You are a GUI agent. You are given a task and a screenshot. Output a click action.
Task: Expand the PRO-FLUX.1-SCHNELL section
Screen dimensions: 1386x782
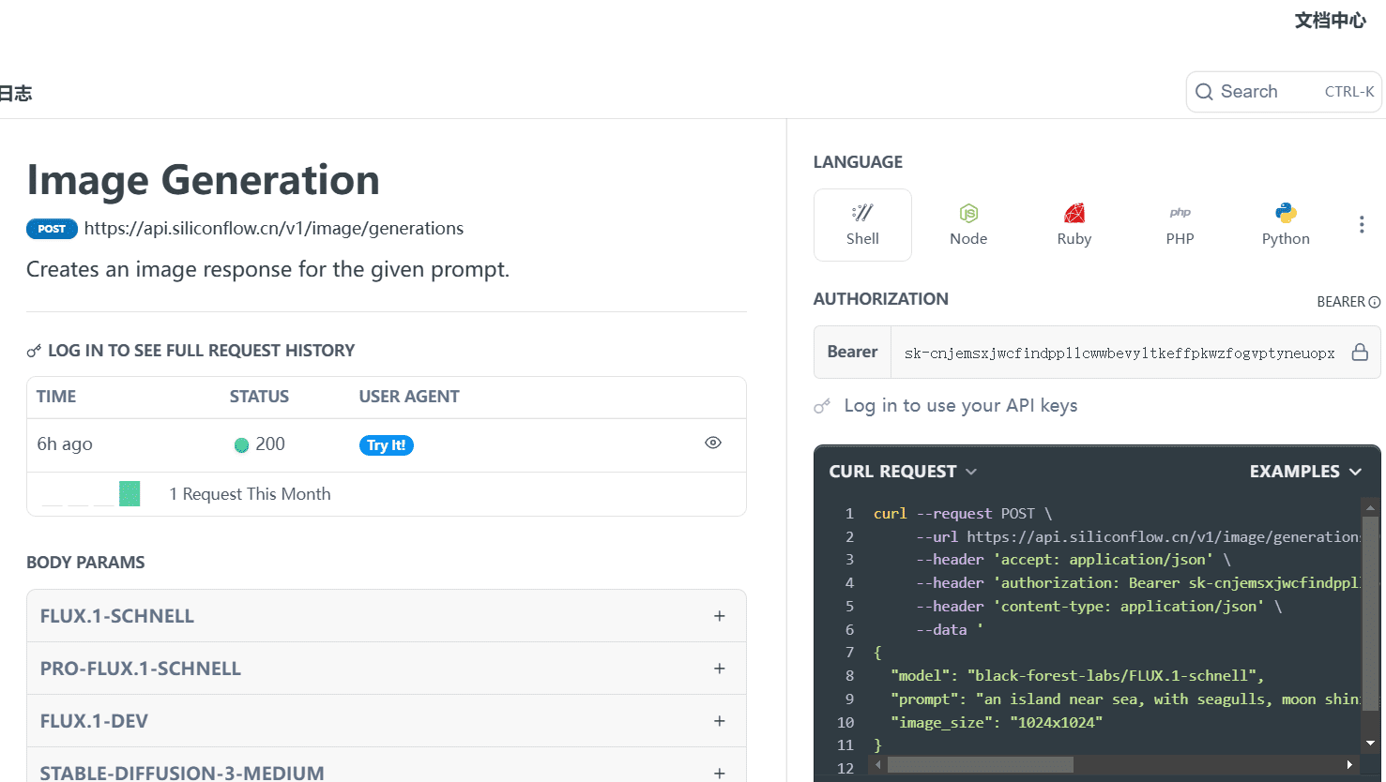387,669
